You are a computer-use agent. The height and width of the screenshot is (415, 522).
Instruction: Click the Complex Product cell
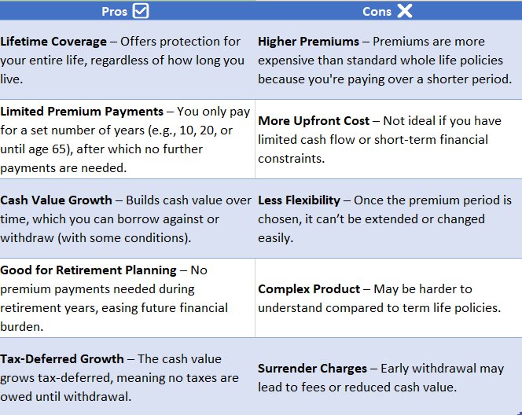click(388, 298)
